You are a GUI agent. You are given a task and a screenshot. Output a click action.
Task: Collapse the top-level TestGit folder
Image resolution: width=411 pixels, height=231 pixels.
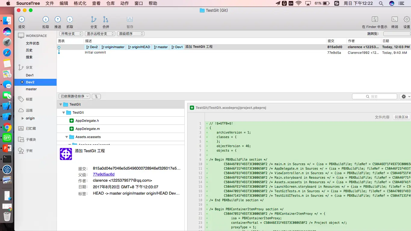(61, 105)
